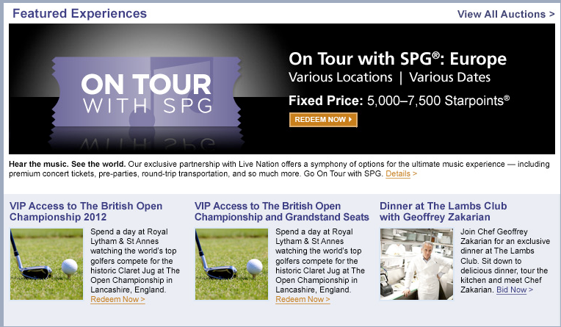The width and height of the screenshot is (561, 327).
Task: Open VIP Access British Open Championship 2012 title
Action: 86,212
